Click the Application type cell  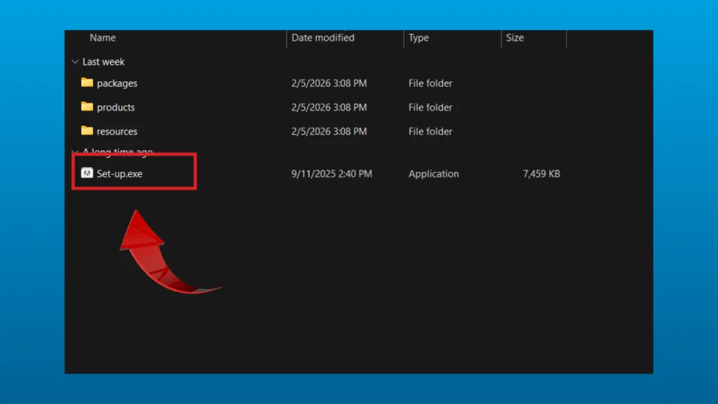[x=433, y=174]
